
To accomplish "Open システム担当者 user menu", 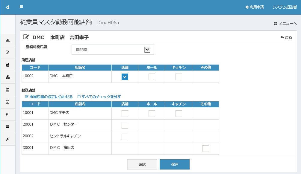I will (x=285, y=7).
